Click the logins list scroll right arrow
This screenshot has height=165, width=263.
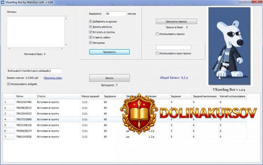[62, 48]
